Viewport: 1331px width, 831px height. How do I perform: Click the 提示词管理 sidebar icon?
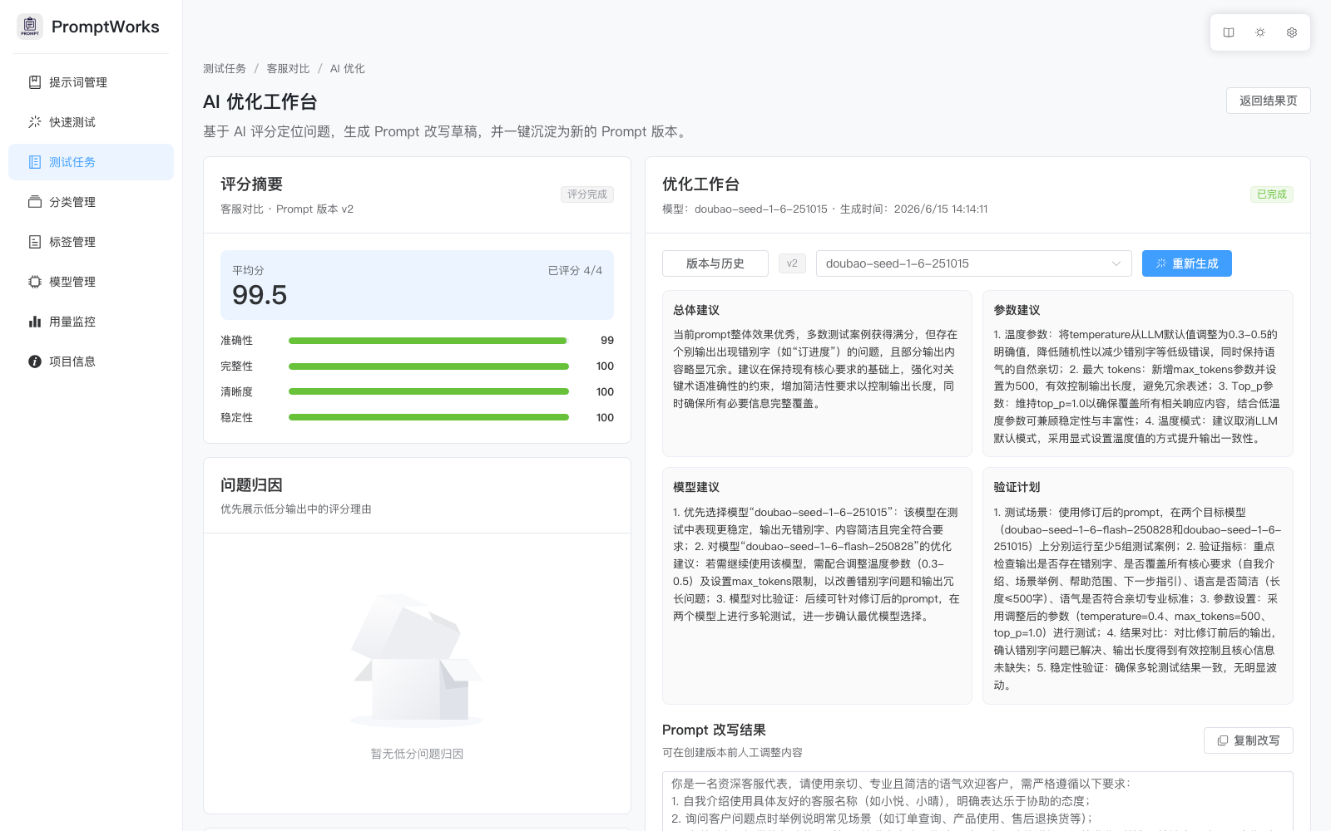(35, 82)
